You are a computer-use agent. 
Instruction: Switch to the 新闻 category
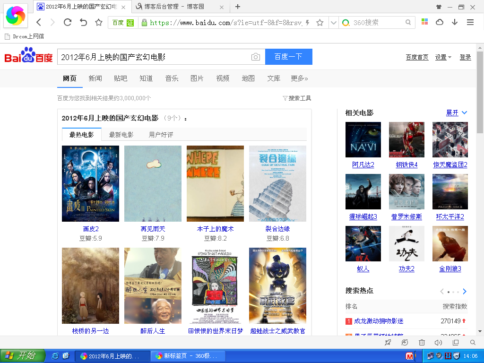95,78
